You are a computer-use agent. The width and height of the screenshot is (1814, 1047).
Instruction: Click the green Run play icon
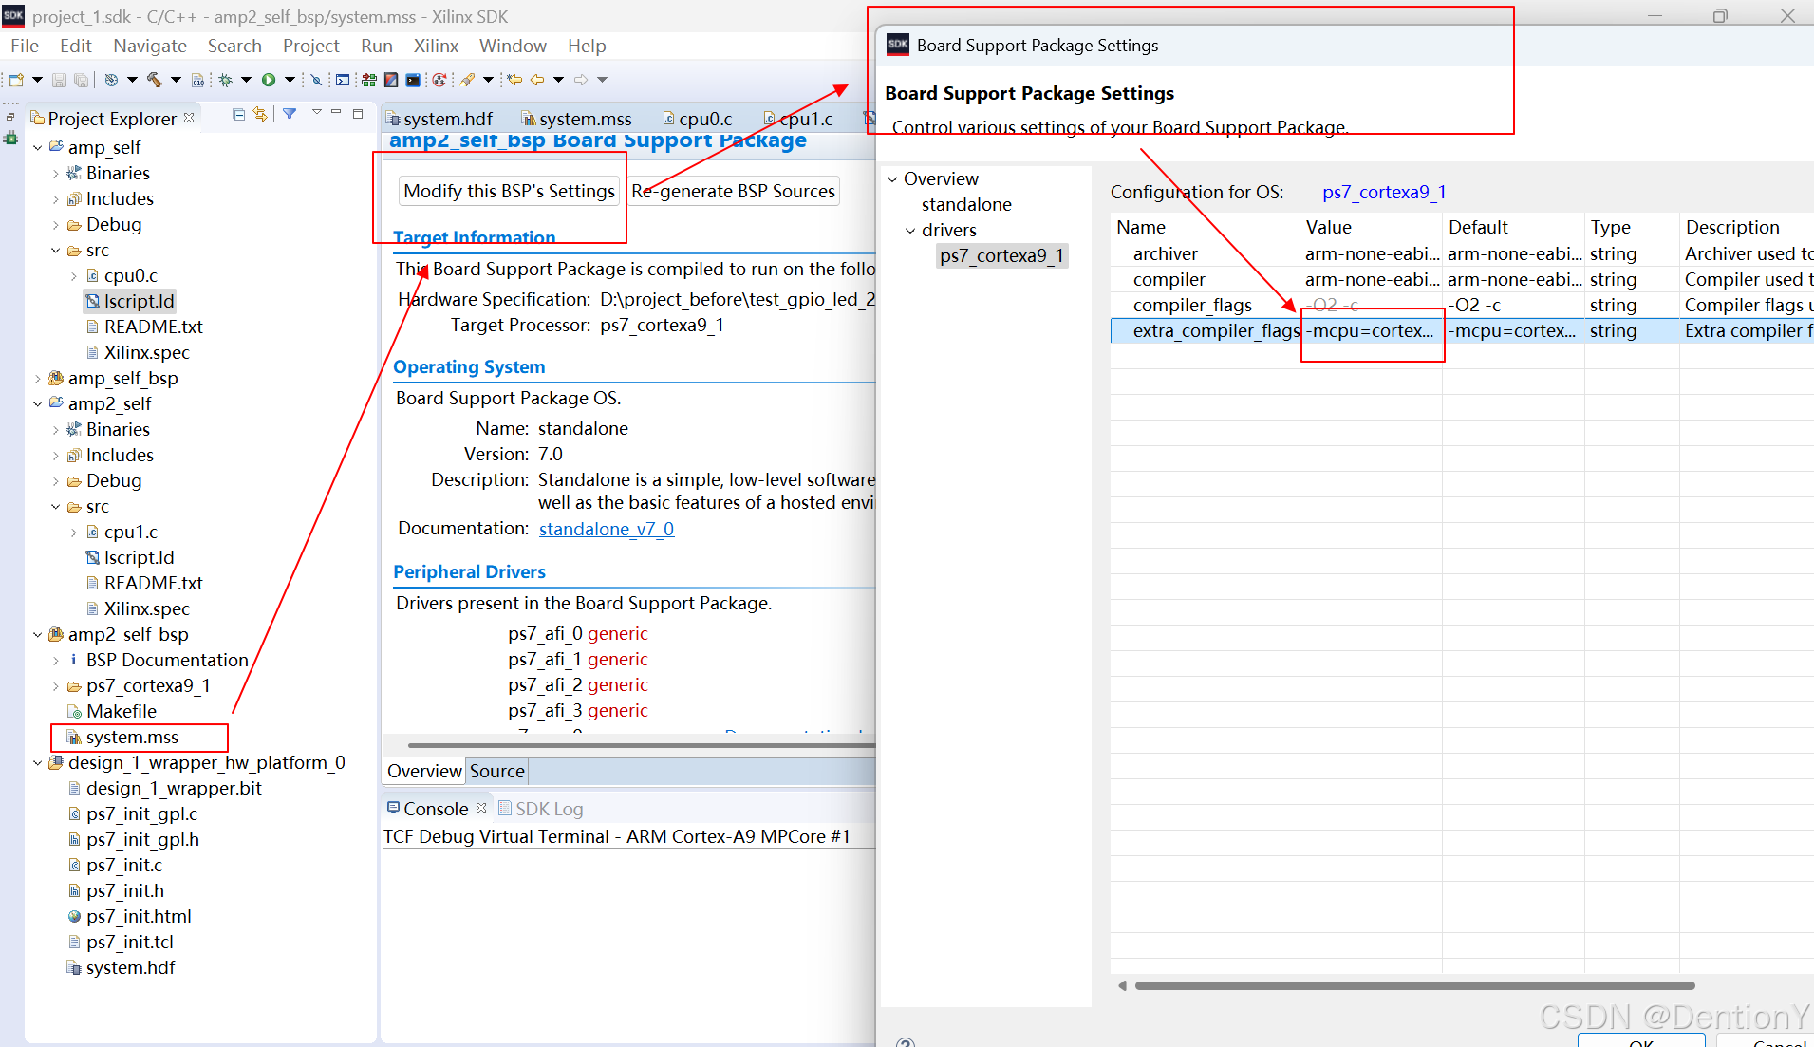tap(269, 80)
